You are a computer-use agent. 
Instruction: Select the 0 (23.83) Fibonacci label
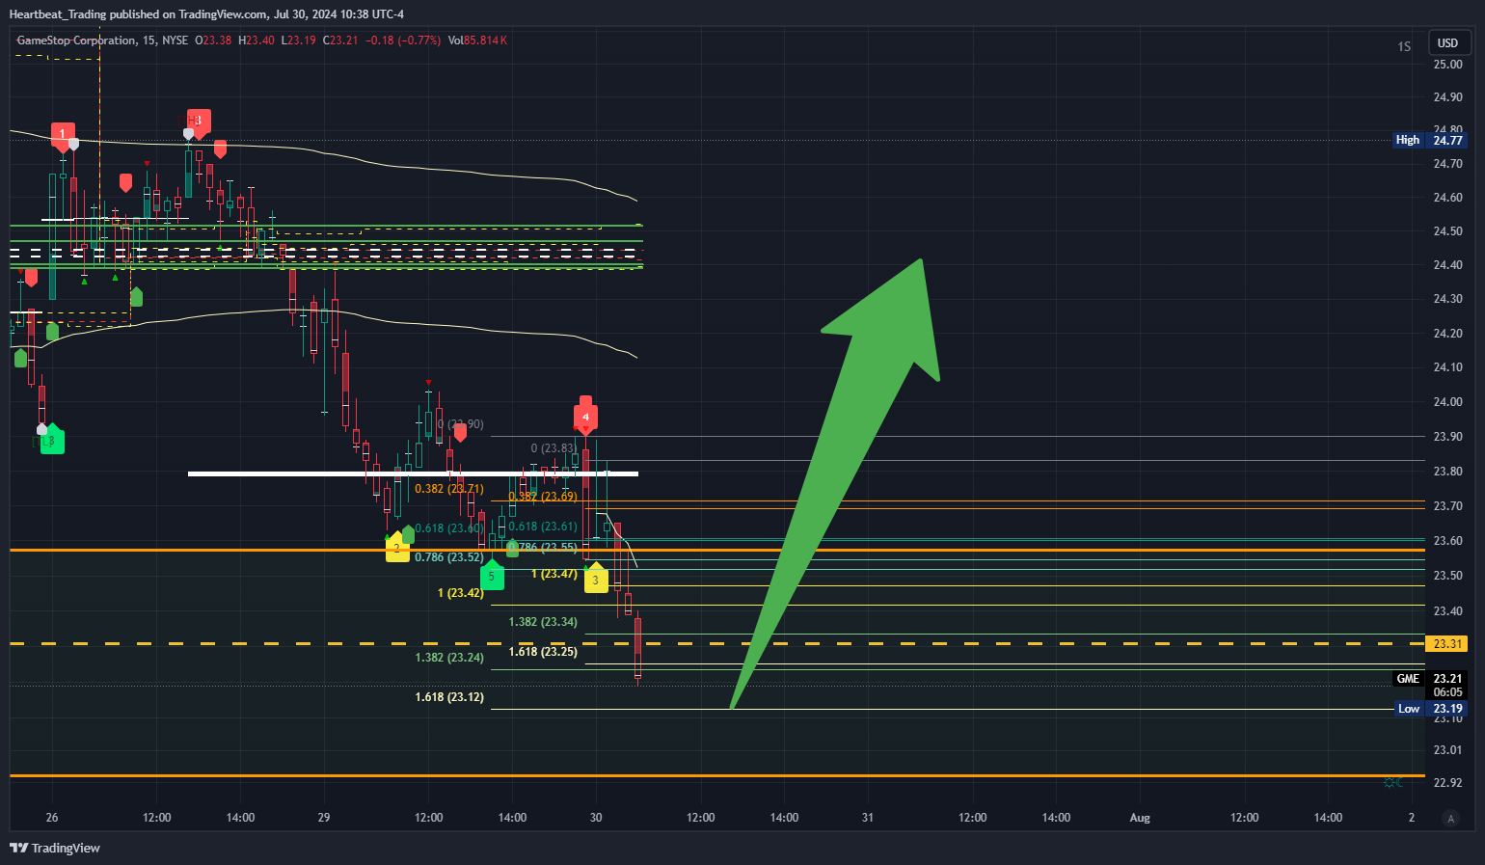coord(553,448)
